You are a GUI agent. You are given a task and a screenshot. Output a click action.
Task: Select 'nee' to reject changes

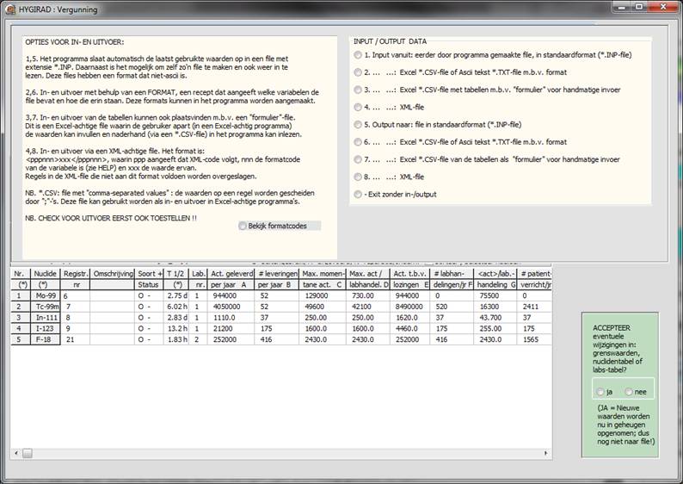point(629,392)
